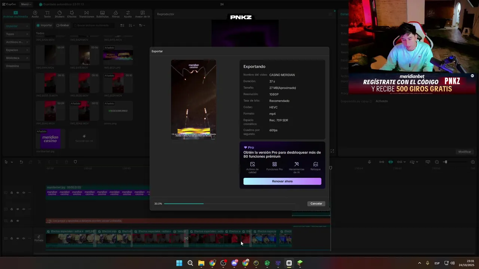Image resolution: width=479 pixels, height=269 pixels.
Task: Click the Importar media button
Action: click(44, 25)
